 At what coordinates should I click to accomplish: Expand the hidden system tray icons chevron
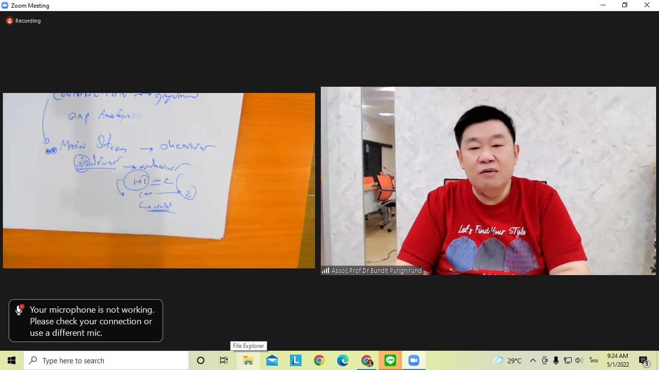[x=533, y=360]
